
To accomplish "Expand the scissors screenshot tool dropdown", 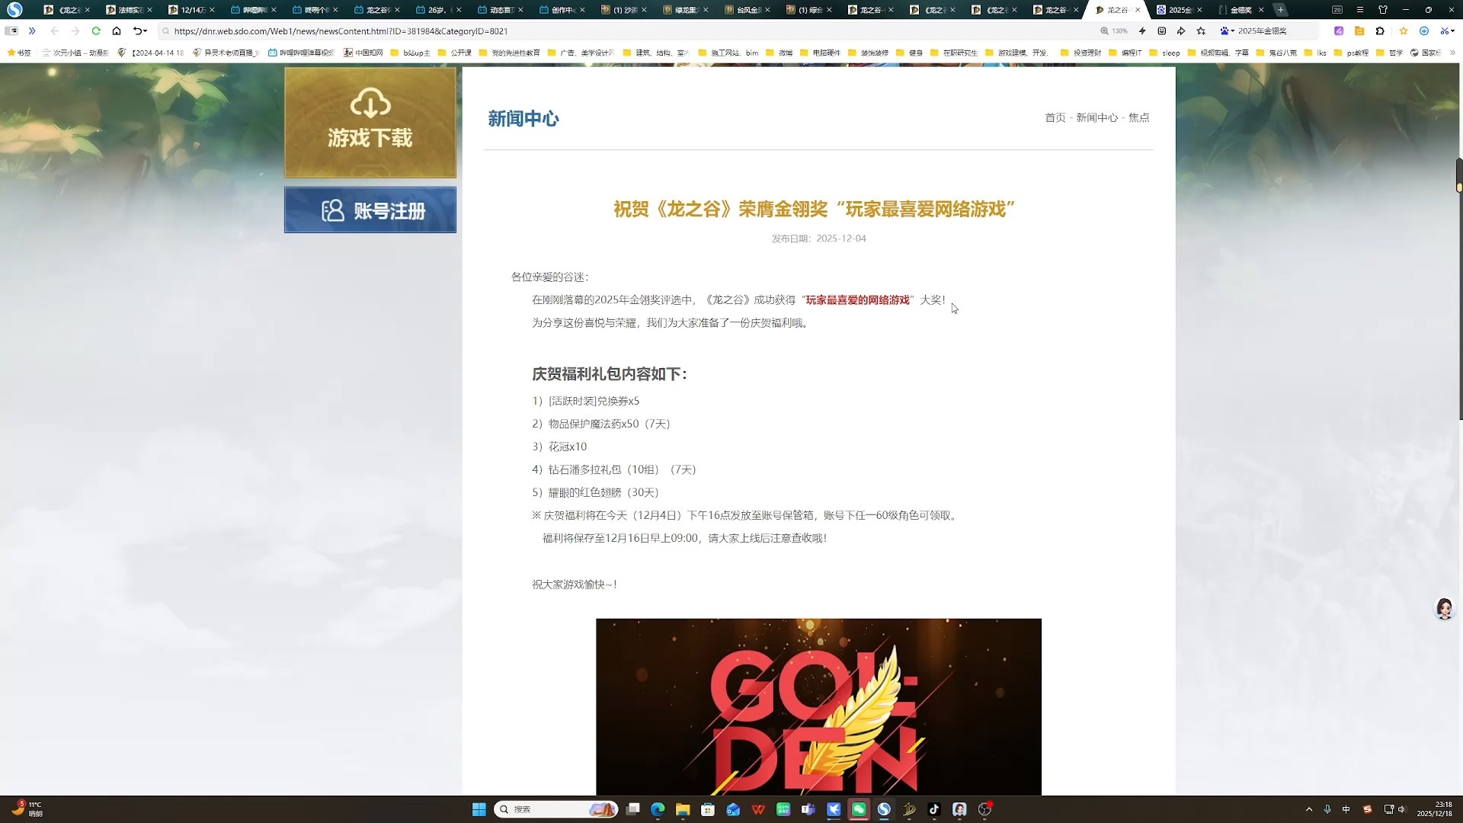I will click(1453, 31).
